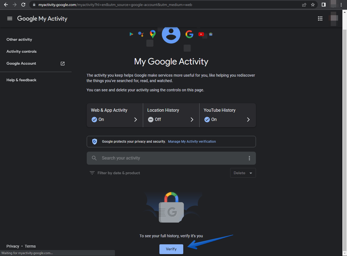The width and height of the screenshot is (347, 256).
Task: Click the Search your activity field
Action: (x=171, y=158)
